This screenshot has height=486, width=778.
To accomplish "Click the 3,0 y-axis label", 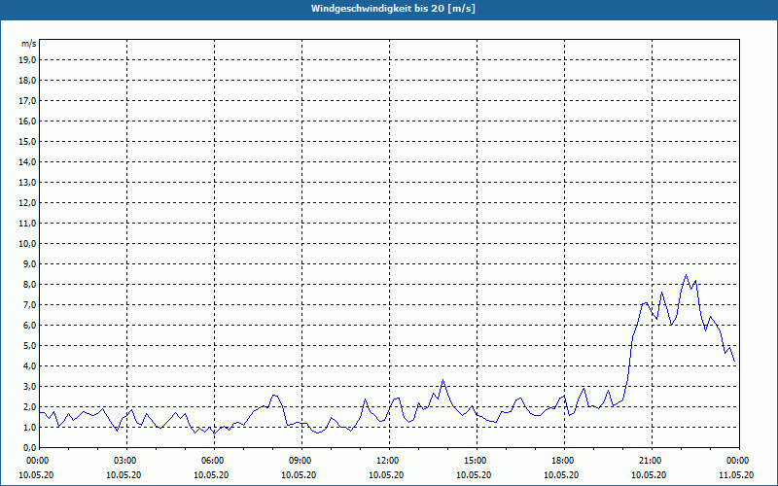I will click(x=29, y=386).
